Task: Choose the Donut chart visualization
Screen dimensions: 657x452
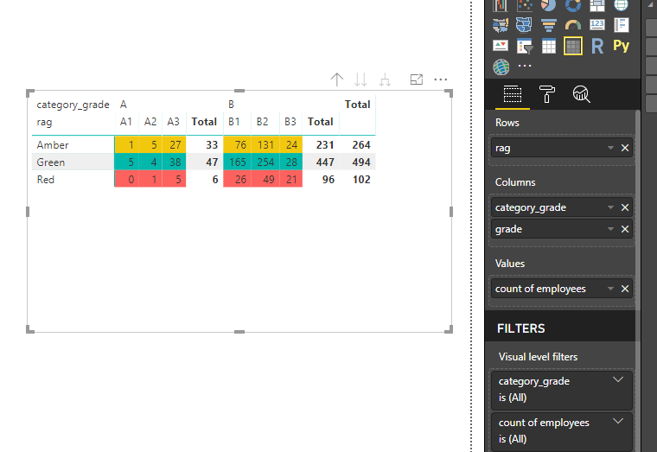Action: point(573,5)
